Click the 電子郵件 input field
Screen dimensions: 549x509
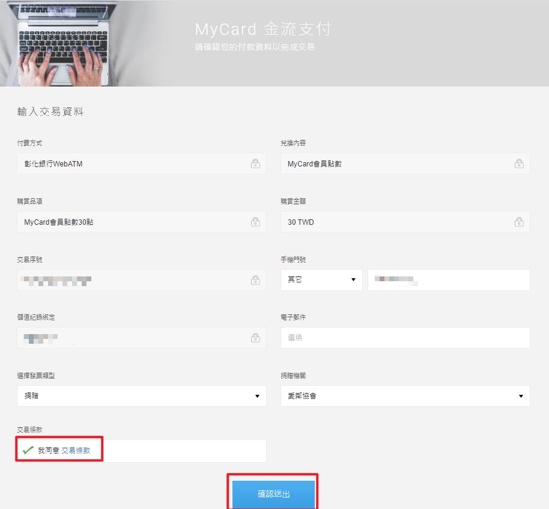(405, 338)
